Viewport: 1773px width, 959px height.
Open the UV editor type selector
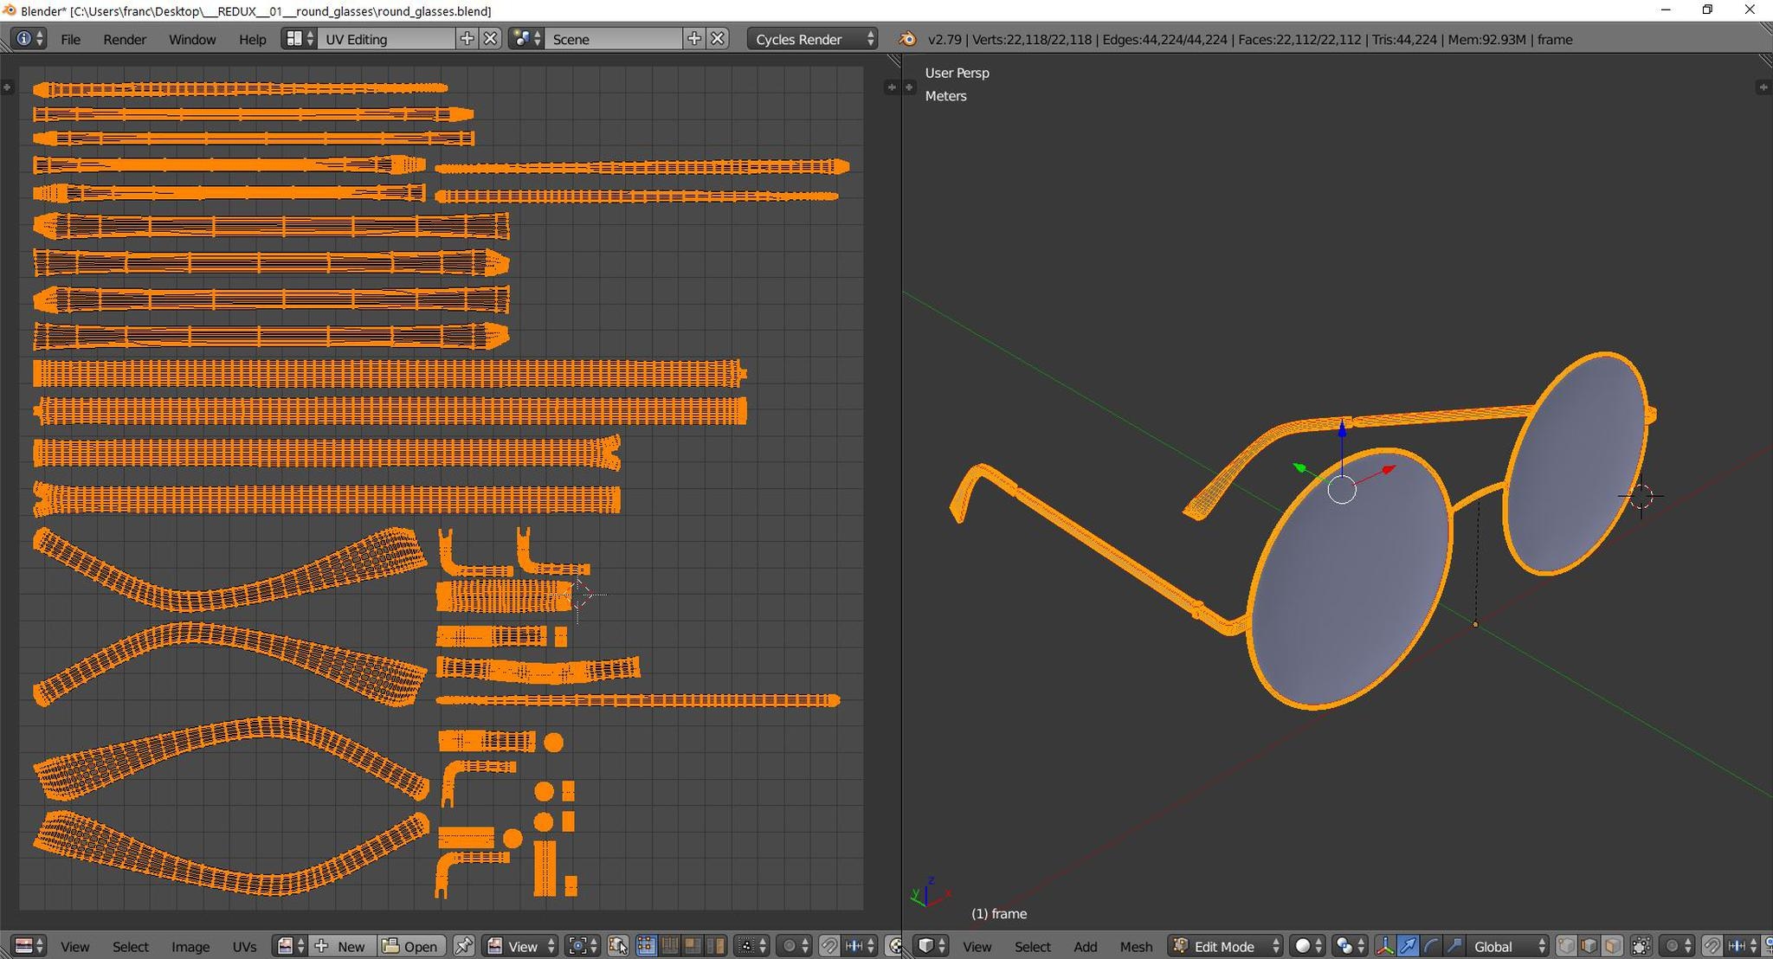click(29, 946)
